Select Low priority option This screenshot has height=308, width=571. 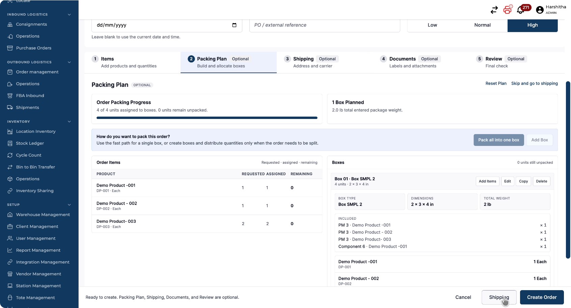point(432,25)
